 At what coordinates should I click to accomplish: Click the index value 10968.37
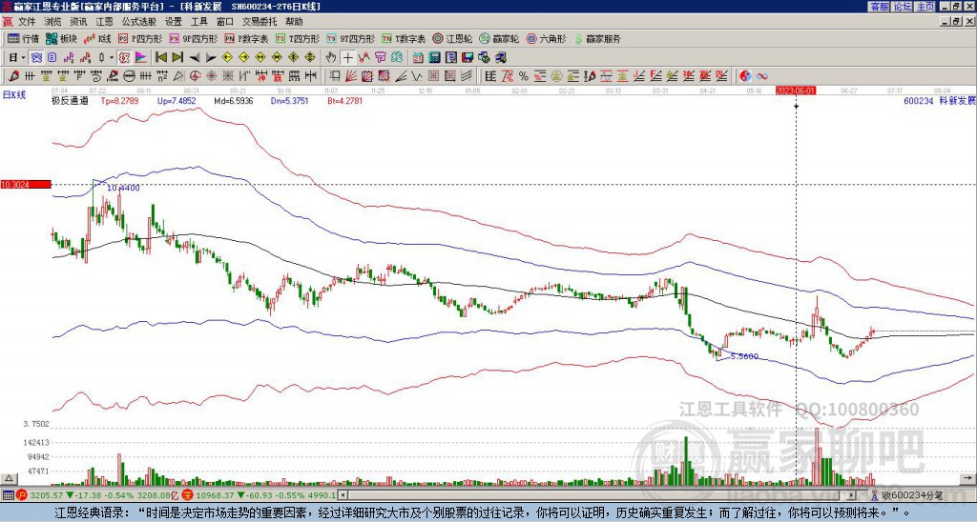tap(214, 495)
